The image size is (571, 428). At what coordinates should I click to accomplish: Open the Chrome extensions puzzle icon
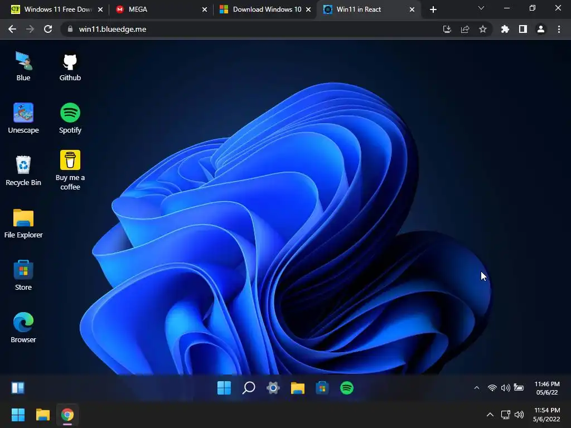(505, 29)
